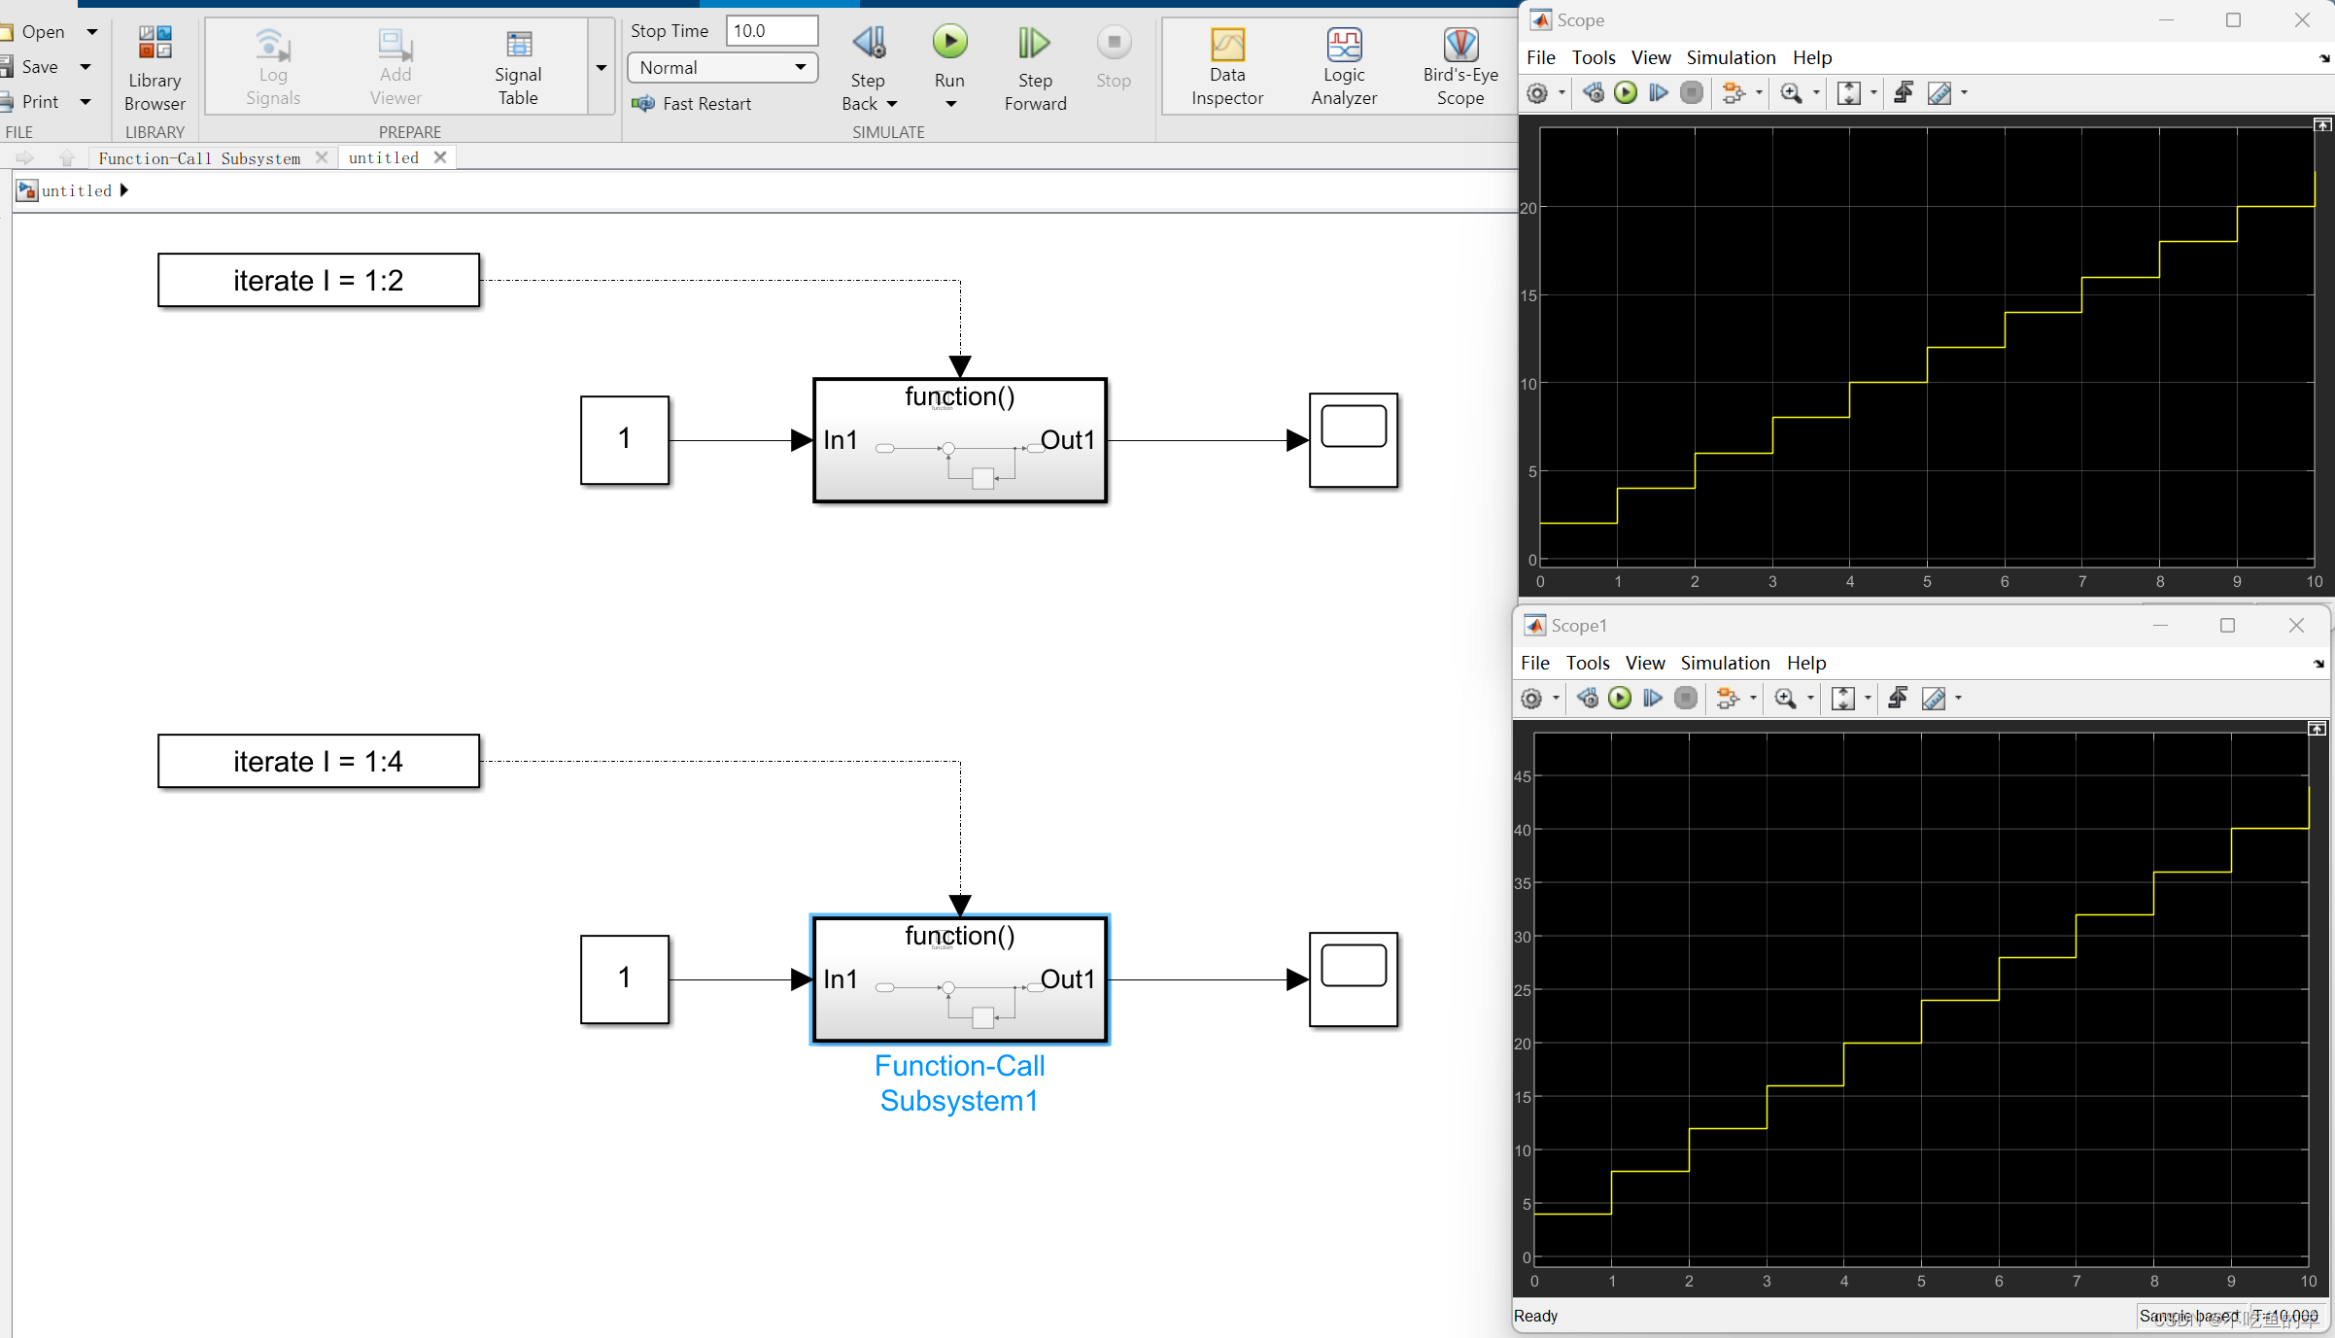This screenshot has width=2335, height=1338.
Task: Open the Simulation menu in Scope window
Action: [1731, 57]
